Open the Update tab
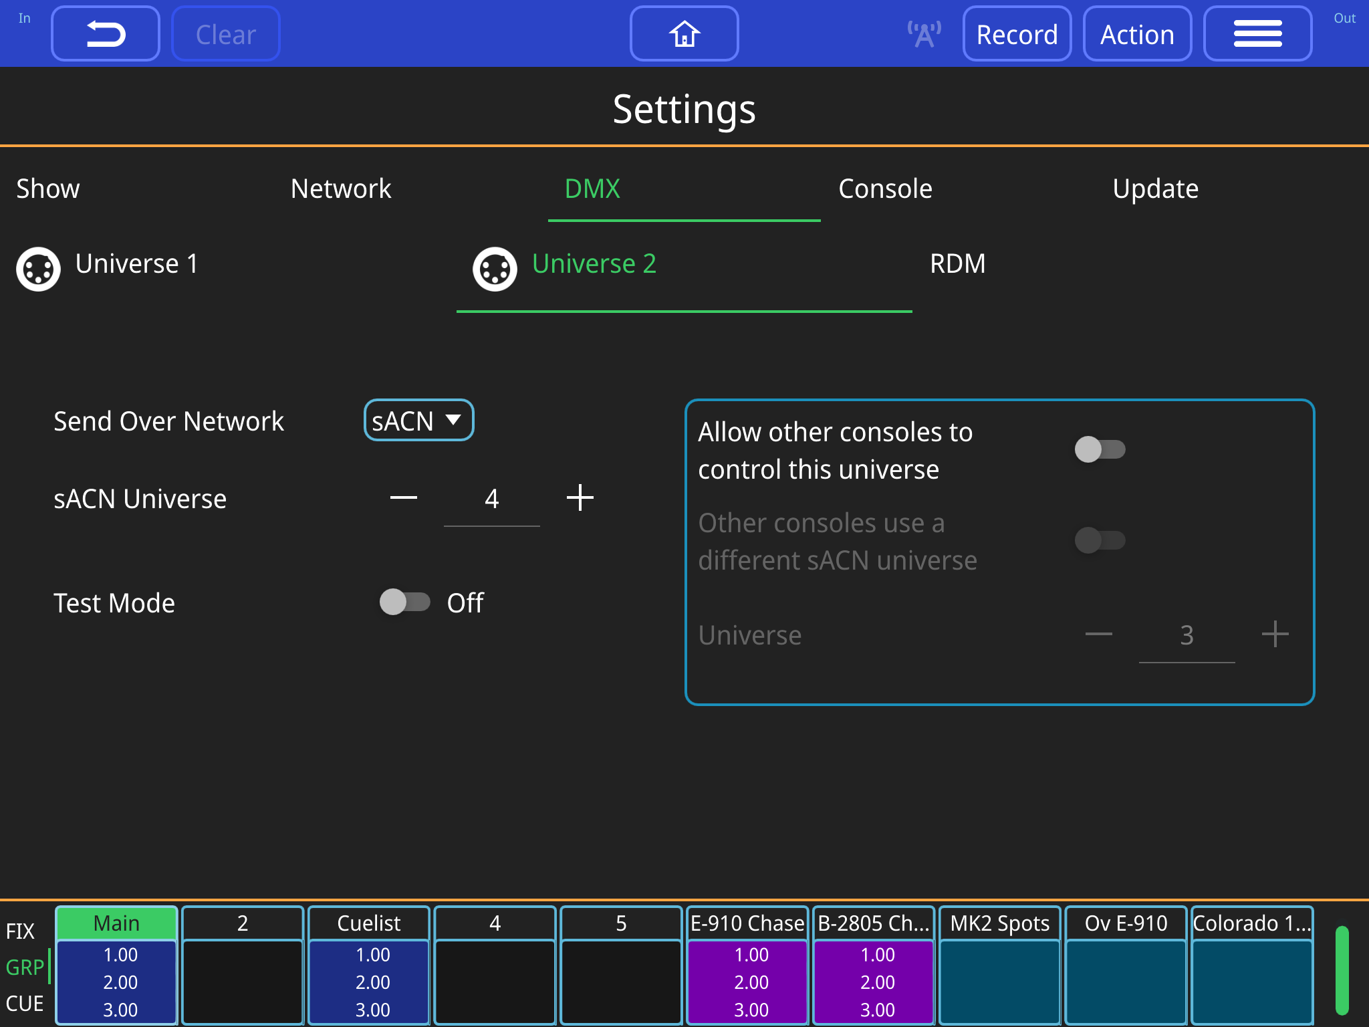Image resolution: width=1369 pixels, height=1027 pixels. [x=1155, y=189]
